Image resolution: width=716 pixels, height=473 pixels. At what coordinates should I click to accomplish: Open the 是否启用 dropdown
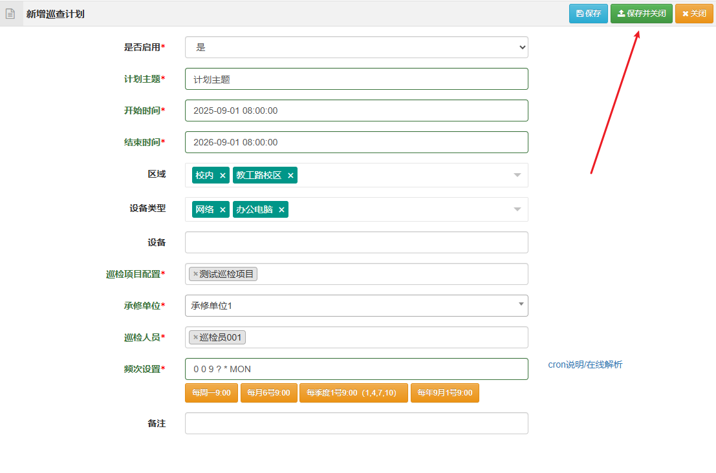click(356, 47)
